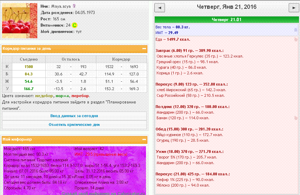This screenshot has height=195, width=300.
Task: Click the Обед (15.00) meal heading
Action: coord(189,129)
